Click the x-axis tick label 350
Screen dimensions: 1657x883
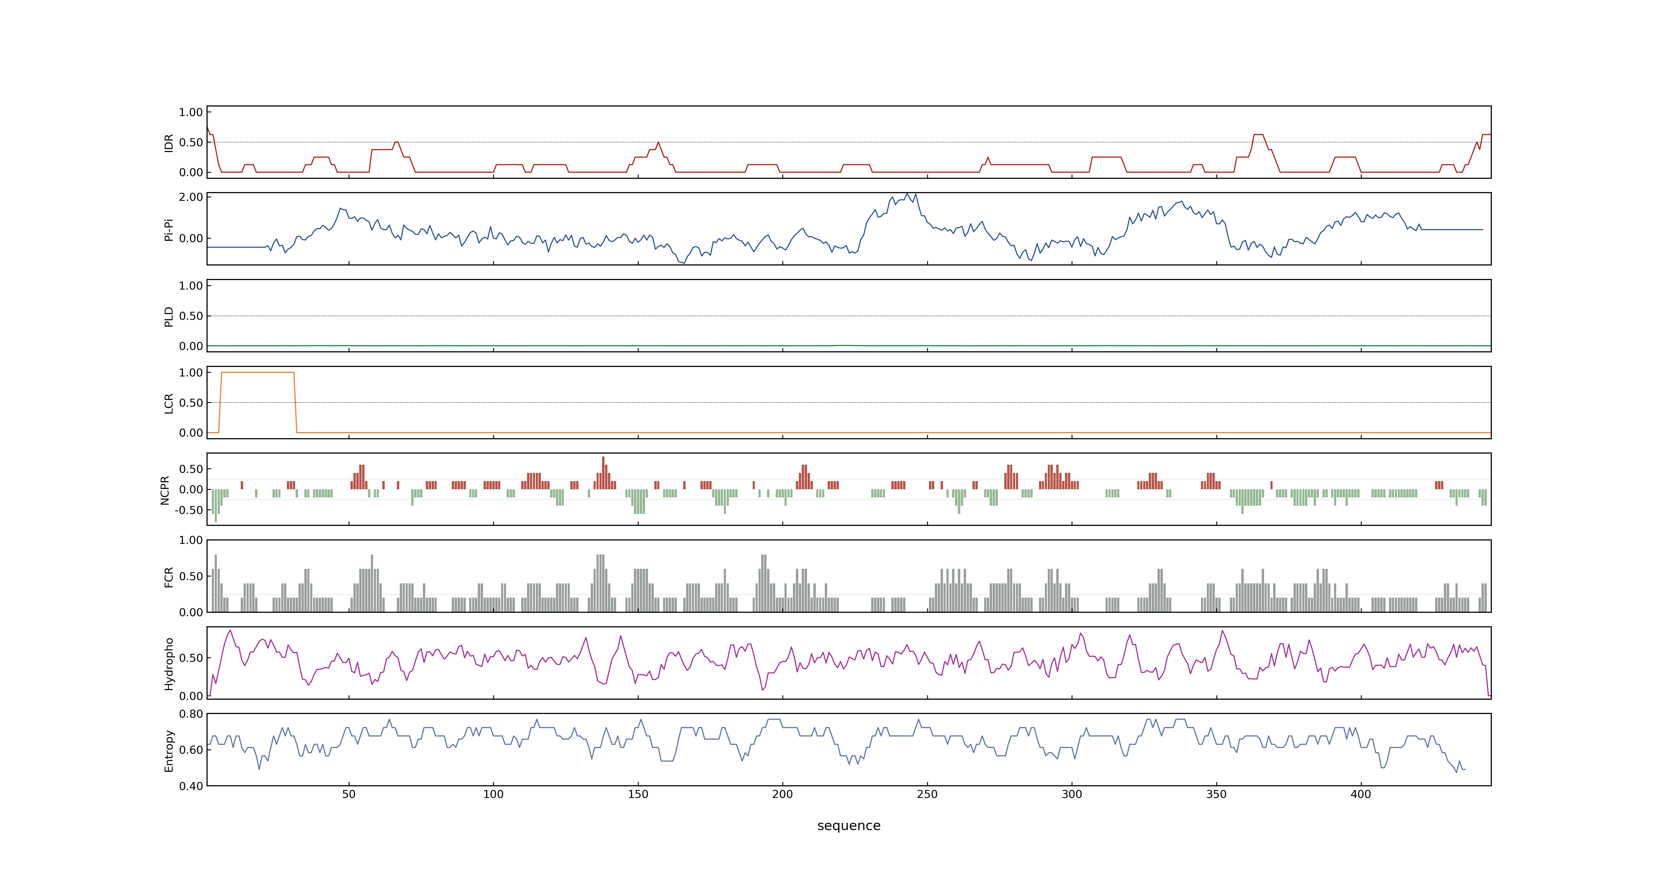coord(1216,794)
